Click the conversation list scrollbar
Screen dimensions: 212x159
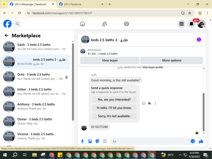coord(73,82)
